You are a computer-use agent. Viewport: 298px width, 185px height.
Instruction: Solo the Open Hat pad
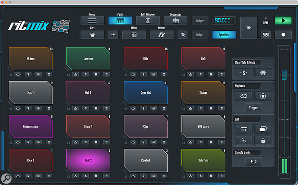click(x=143, y=108)
